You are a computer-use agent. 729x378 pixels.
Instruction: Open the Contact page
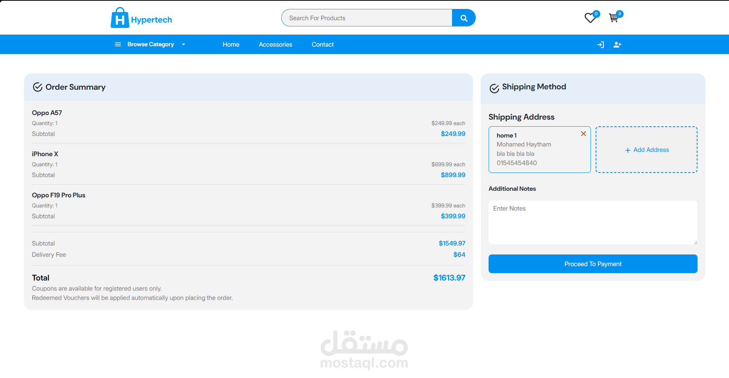point(323,44)
